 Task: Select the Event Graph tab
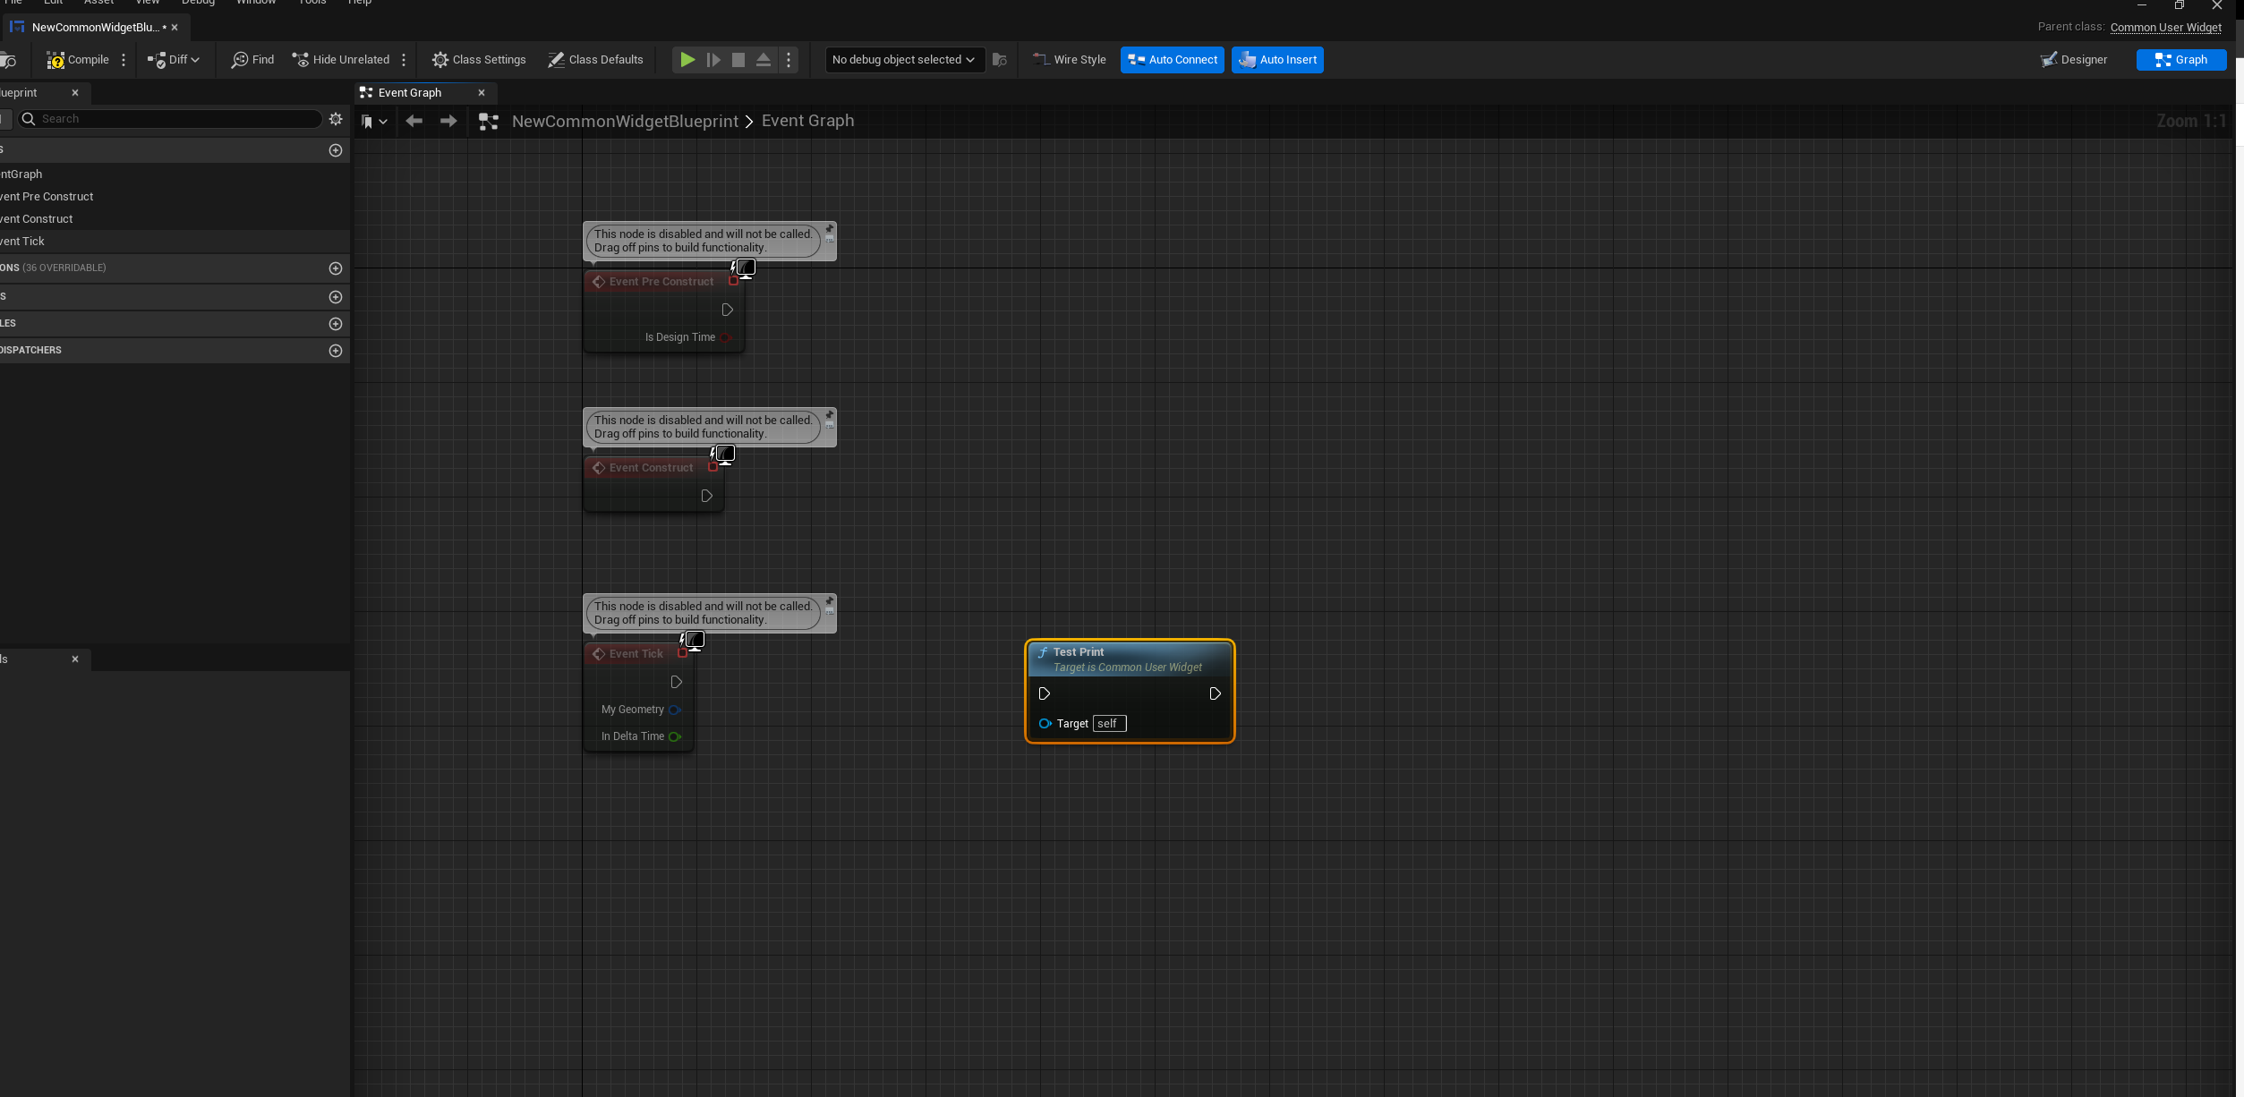[409, 93]
